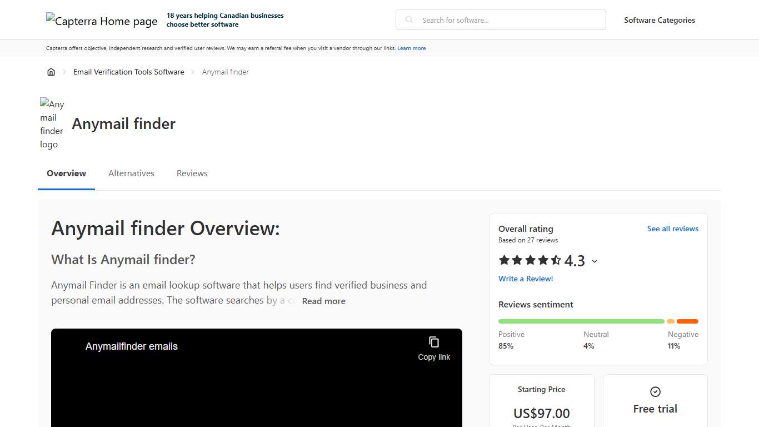759x427 pixels.
Task: Copy the video link using the copy icon
Action: pyautogui.click(x=433, y=341)
